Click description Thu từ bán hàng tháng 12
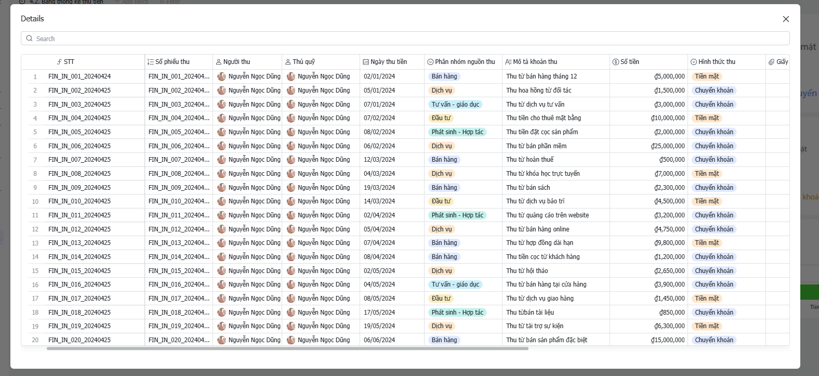 click(541, 76)
